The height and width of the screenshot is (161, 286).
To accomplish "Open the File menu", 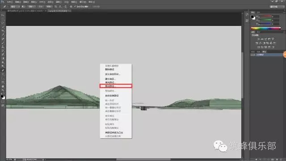I will coord(10,2).
